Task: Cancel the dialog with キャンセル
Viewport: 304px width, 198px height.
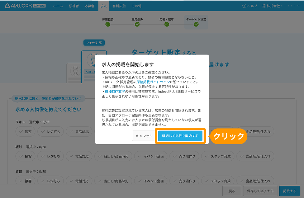Action: (x=144, y=136)
